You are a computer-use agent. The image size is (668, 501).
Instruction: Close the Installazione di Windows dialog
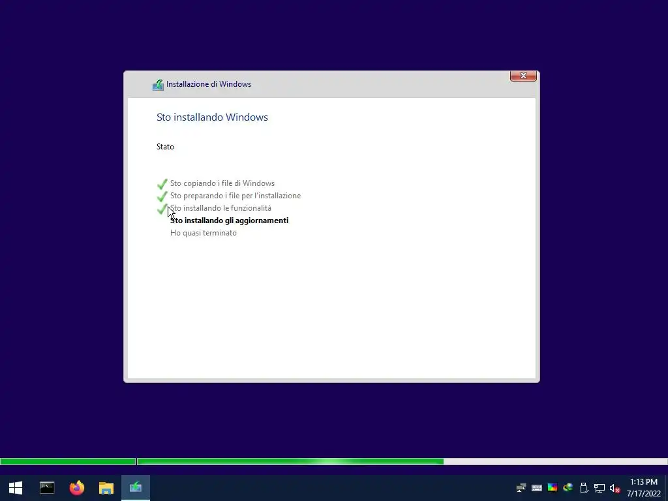[523, 76]
